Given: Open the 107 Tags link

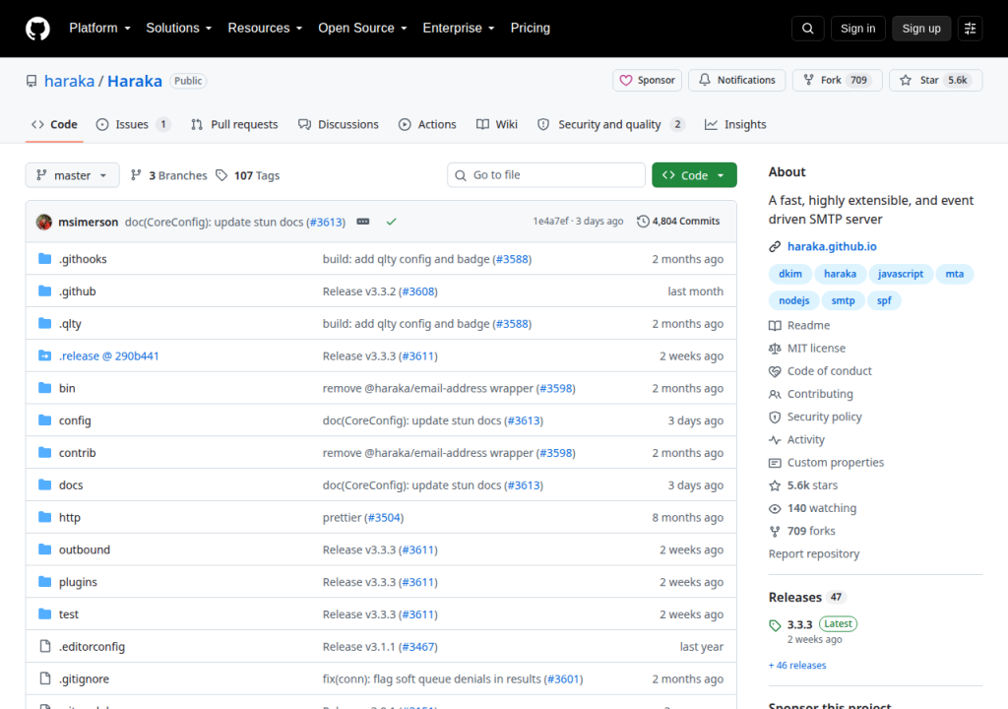Looking at the screenshot, I should (248, 175).
